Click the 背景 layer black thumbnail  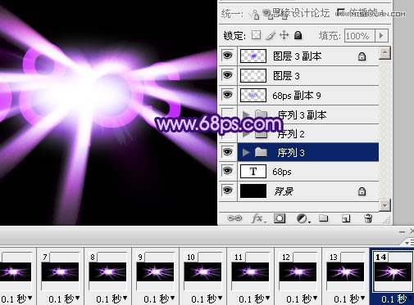(x=253, y=191)
